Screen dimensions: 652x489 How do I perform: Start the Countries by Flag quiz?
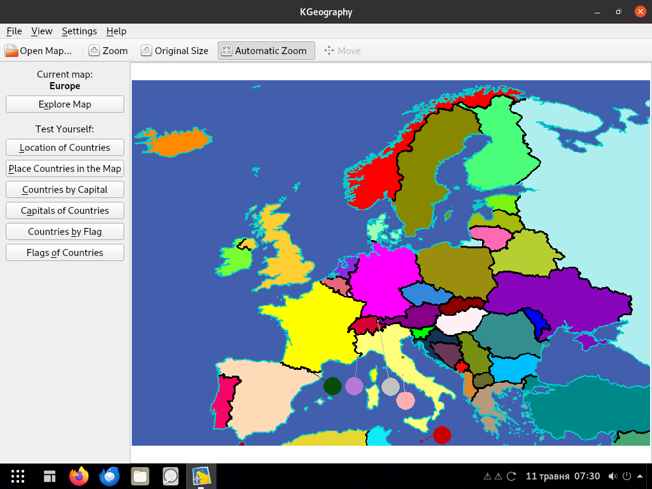pos(65,232)
